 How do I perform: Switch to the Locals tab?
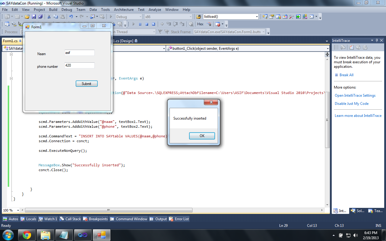pyautogui.click(x=28, y=219)
